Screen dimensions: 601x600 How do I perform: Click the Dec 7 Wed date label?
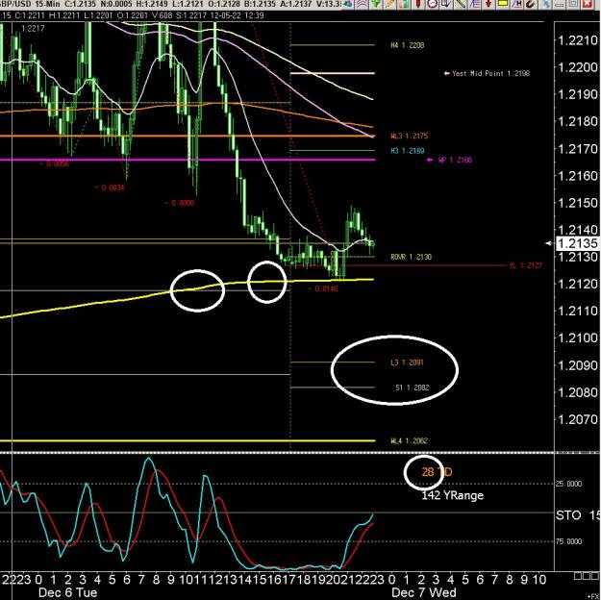[x=424, y=592]
